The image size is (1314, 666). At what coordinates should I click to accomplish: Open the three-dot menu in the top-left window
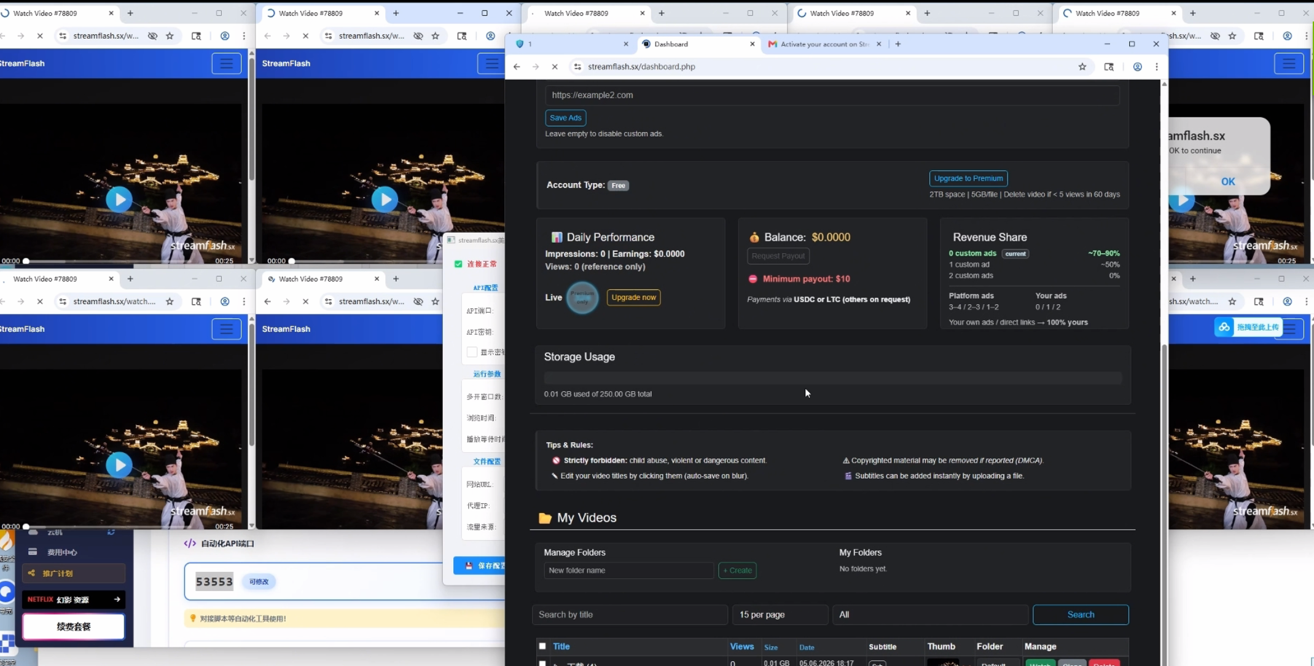point(244,36)
